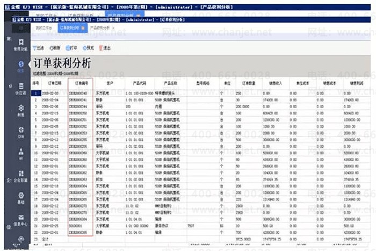Screen dimensions: 376x251
Task: Select row 1 in the order table
Action: (36, 93)
